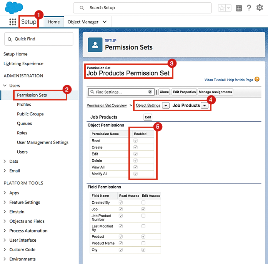Click the Object Settings breadcrumb link
Screen dimensions: 268x264
pos(148,105)
